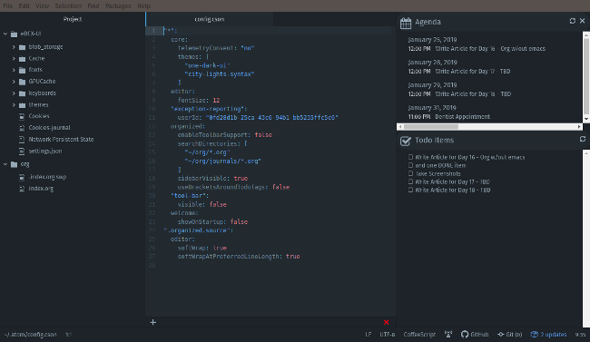Check 'Write Article for Day 17 - TBD' todo

coord(410,181)
